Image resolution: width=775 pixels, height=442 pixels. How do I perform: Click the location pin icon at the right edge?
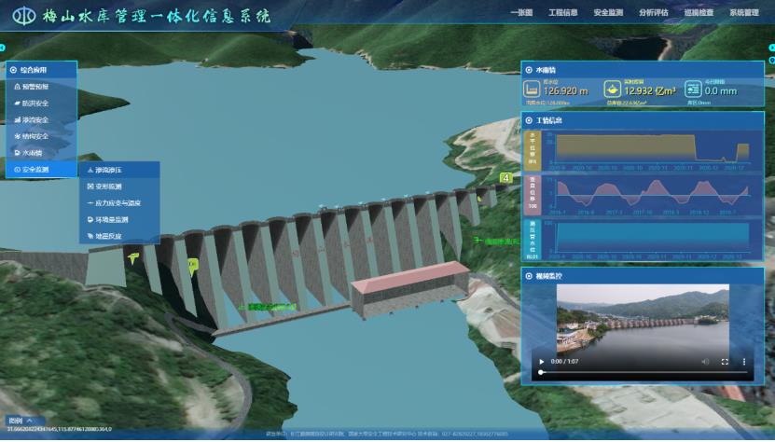[x=772, y=61]
